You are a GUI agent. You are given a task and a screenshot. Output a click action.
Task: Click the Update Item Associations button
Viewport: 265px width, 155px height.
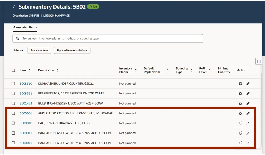click(72, 50)
